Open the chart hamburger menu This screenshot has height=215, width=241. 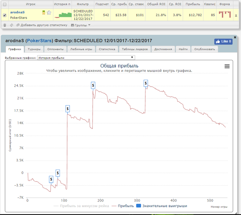tap(227, 66)
